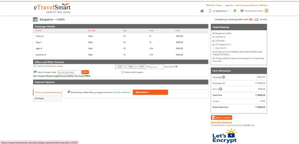The width and height of the screenshot is (299, 144).
Task: Open the orange hamburger menu
Action: pos(266,11)
